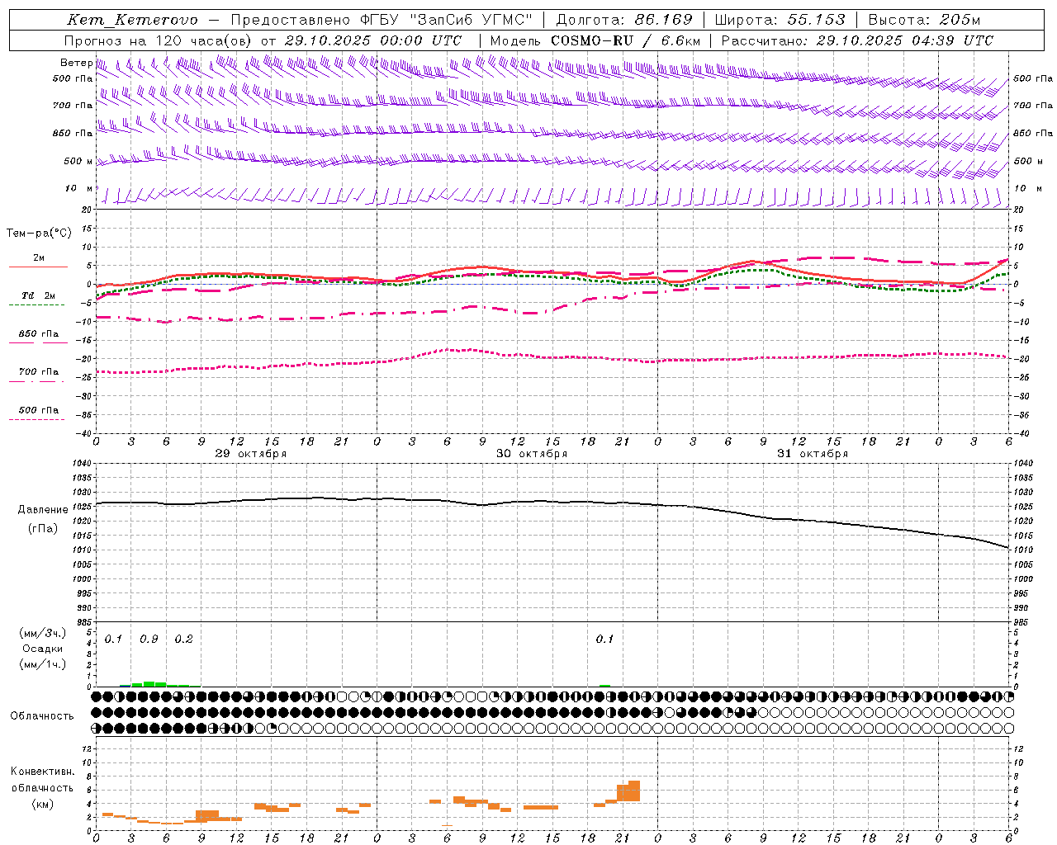Click the '700 гПа' temperature legend label
Screen dimensions: 1057x845
[x=39, y=372]
